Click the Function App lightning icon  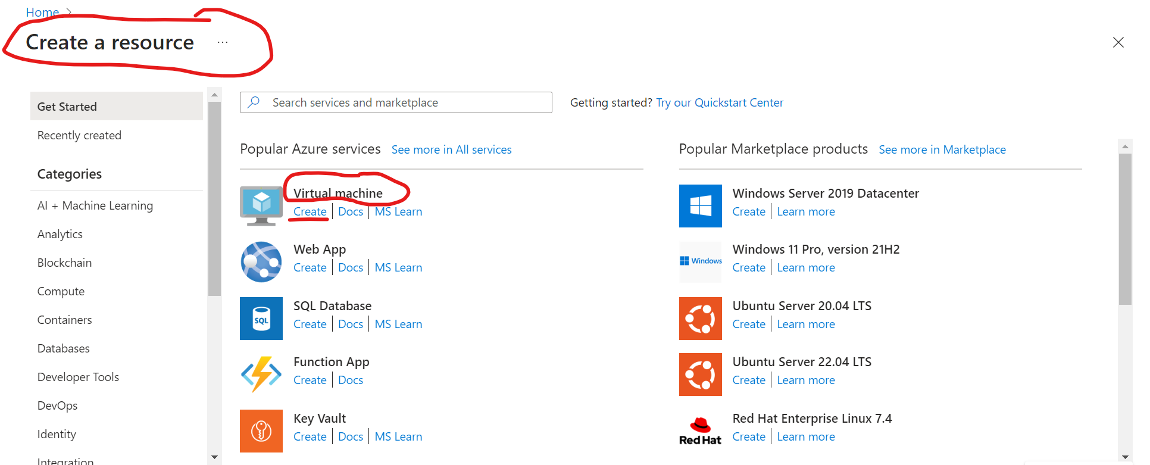tap(261, 375)
